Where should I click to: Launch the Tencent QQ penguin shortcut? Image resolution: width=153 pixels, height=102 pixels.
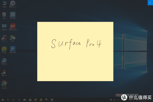click(x=4, y=73)
